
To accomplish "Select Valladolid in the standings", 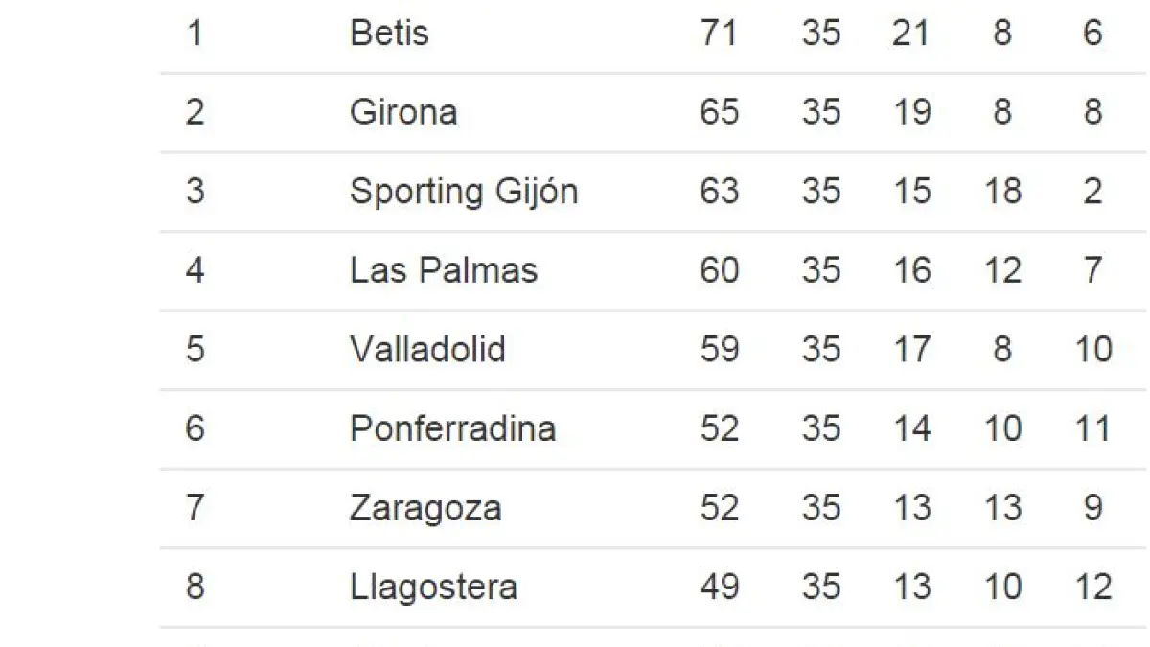I will tap(427, 349).
